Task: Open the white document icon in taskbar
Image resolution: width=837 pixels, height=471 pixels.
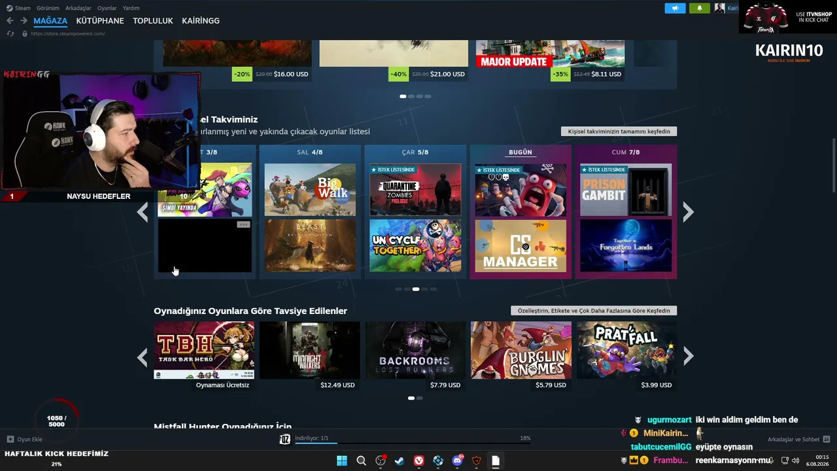Action: (x=496, y=461)
